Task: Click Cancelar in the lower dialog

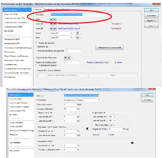Action: 147,100
